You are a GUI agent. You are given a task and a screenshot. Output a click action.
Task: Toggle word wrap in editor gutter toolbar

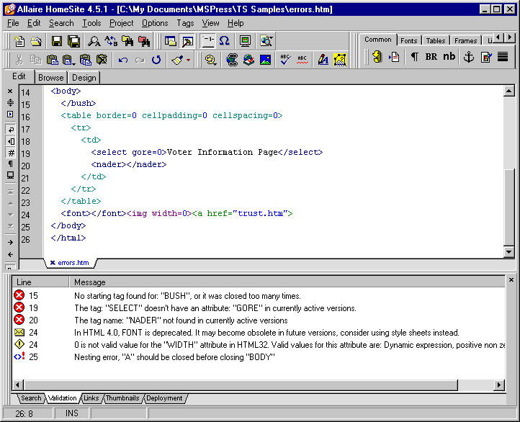pos(11,130)
